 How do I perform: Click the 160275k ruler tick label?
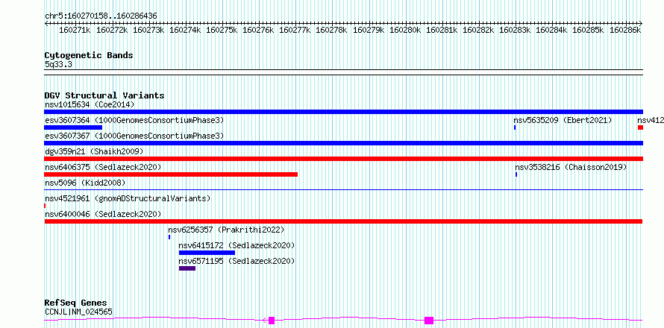[222, 30]
